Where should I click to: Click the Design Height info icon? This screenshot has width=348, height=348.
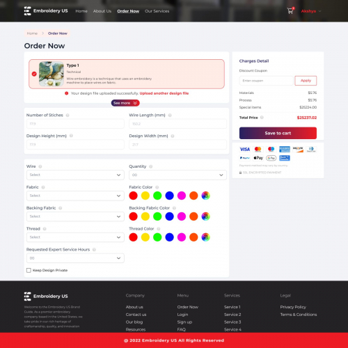point(71,136)
